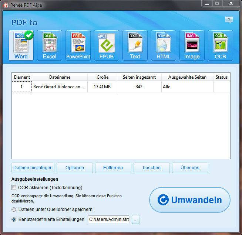Choose Text output format
Viewport: 242px width, 235px height.
click(x=135, y=45)
